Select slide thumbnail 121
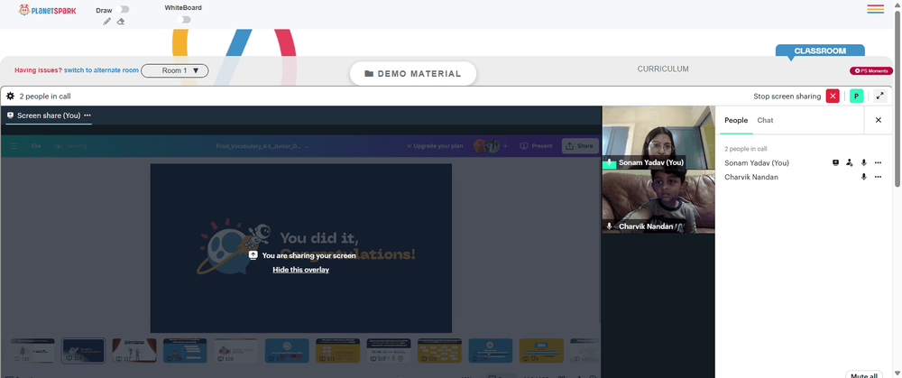Screen dimensions: 902x378 tap(337, 350)
